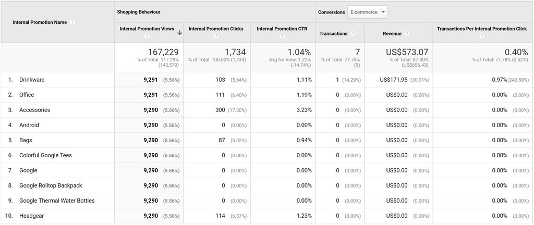
Task: Open the Drinkware promotion row
Action: pyautogui.click(x=32, y=80)
